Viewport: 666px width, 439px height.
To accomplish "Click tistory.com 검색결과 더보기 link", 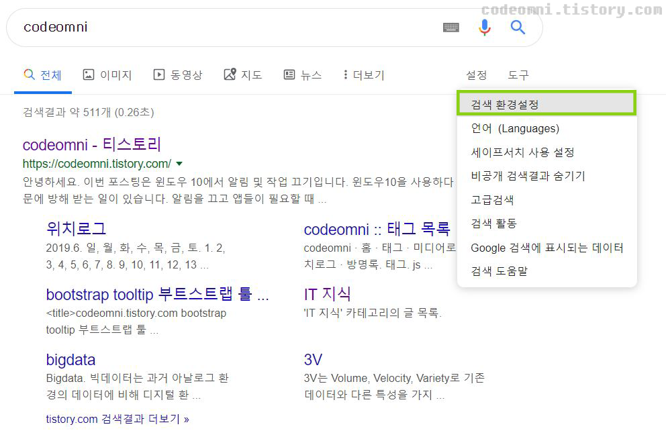I will coord(117,419).
